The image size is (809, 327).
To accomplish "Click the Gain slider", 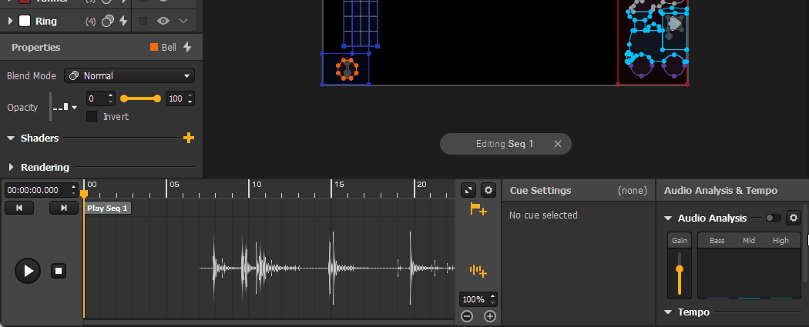I will click(680, 273).
